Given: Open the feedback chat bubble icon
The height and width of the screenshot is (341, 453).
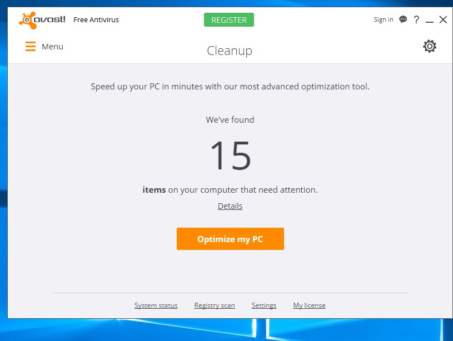Looking at the screenshot, I should pos(403,19).
